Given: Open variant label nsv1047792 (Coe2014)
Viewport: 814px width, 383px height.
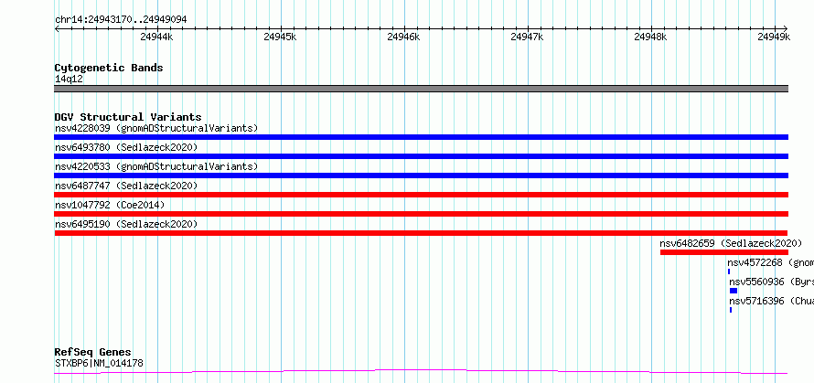Looking at the screenshot, I should pyautogui.click(x=110, y=205).
